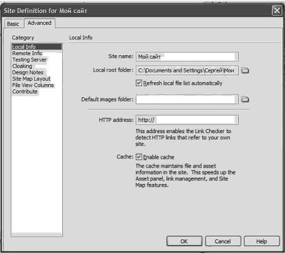Click into the Site name field

187,57
